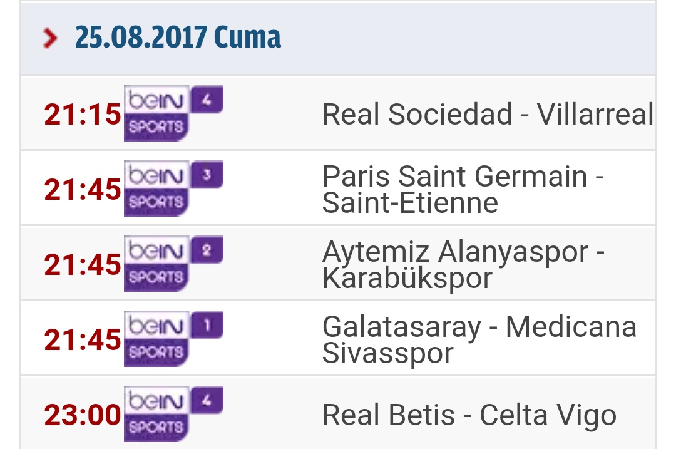Viewport: 676px width, 449px height.
Task: Click the 21:45 time beside Galatasaray
Action: (83, 339)
